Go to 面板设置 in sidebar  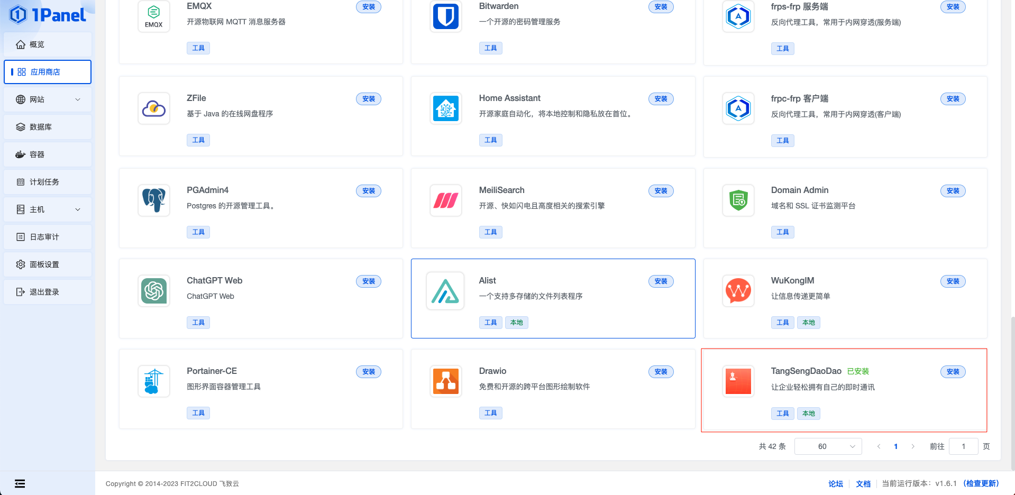44,264
